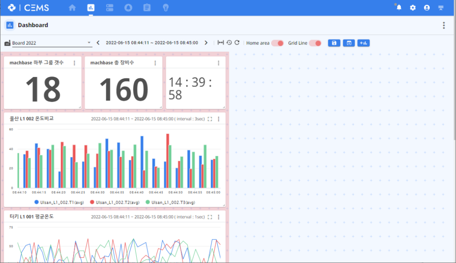Image resolution: width=456 pixels, height=263 pixels.
Task: Switch to the server/storage navigation tab
Action: click(110, 8)
